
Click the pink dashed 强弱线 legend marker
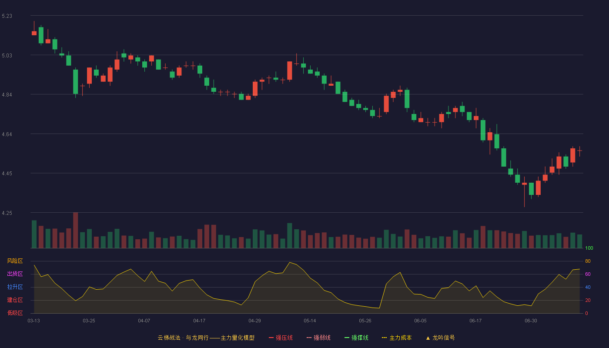point(309,338)
